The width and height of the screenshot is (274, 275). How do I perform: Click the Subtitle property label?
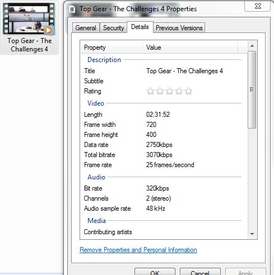(94, 81)
